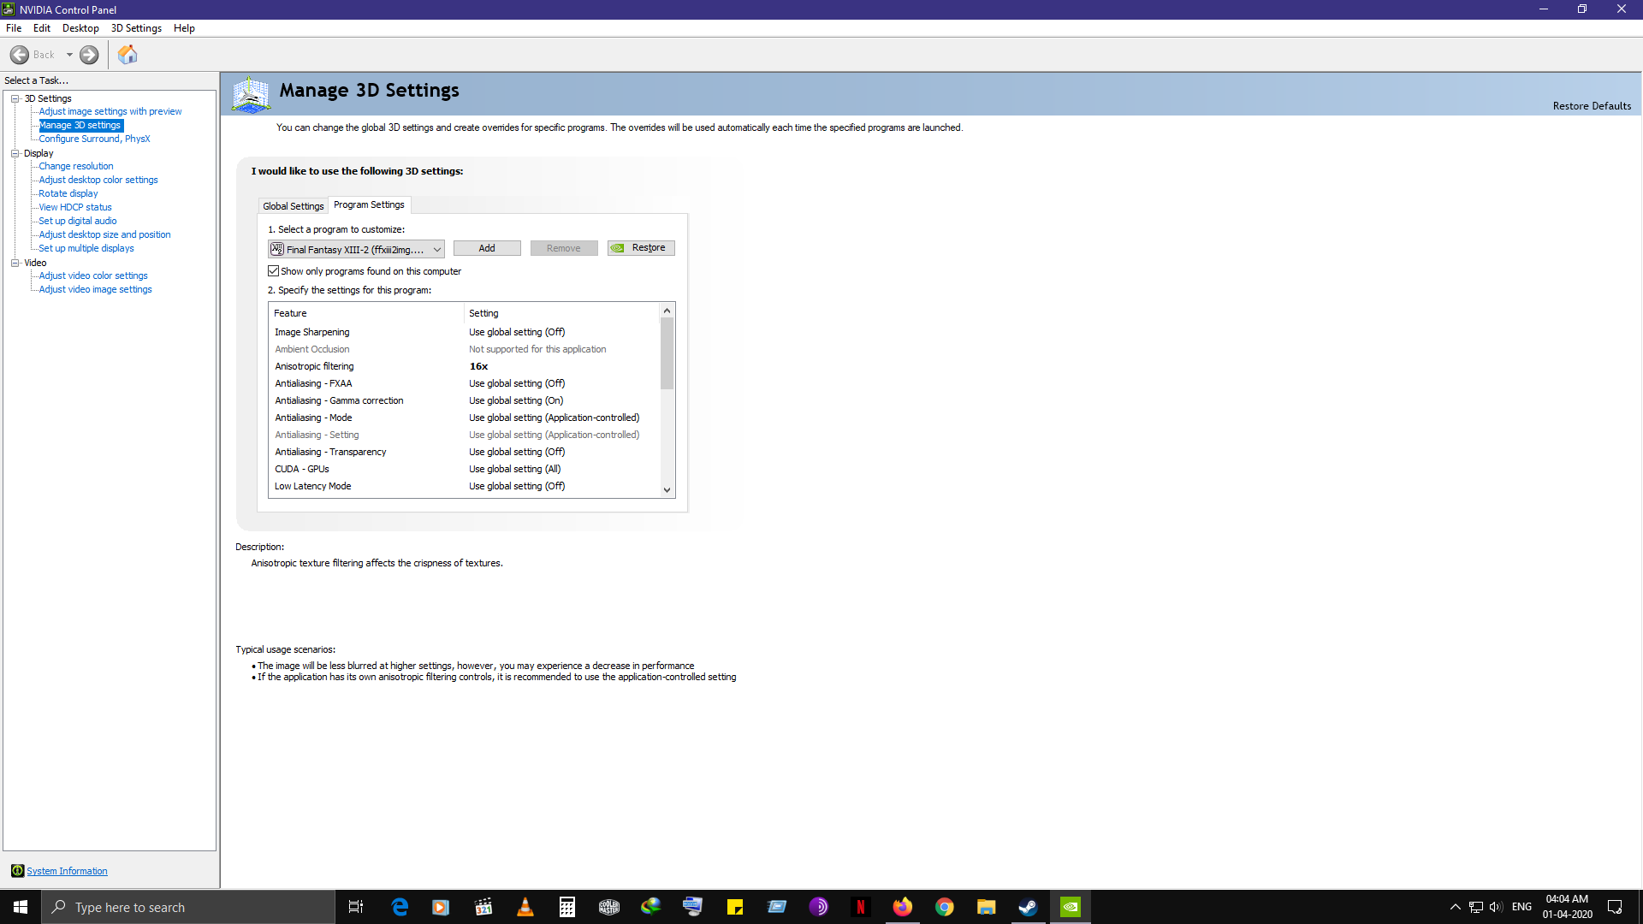
Task: Open Steam from the taskbar
Action: (1028, 907)
